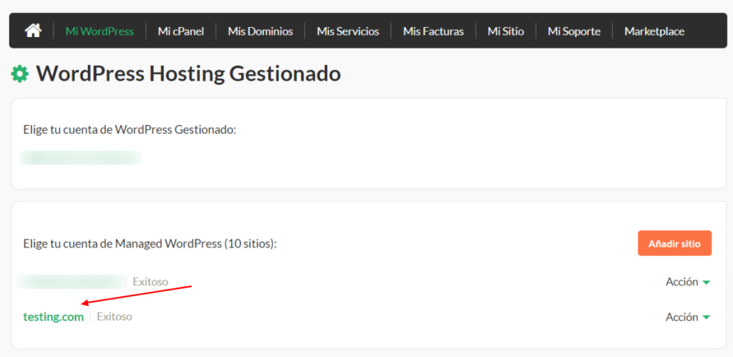Go to home via the house icon
Image resolution: width=733 pixels, height=357 pixels.
tap(33, 31)
